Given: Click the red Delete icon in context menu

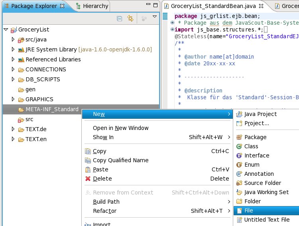Looking at the screenshot, I should 88,179.
